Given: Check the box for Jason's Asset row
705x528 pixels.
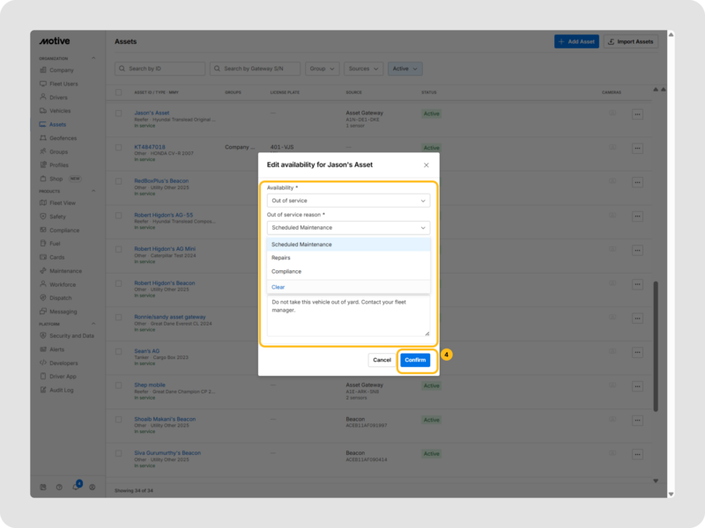Looking at the screenshot, I should (x=120, y=114).
